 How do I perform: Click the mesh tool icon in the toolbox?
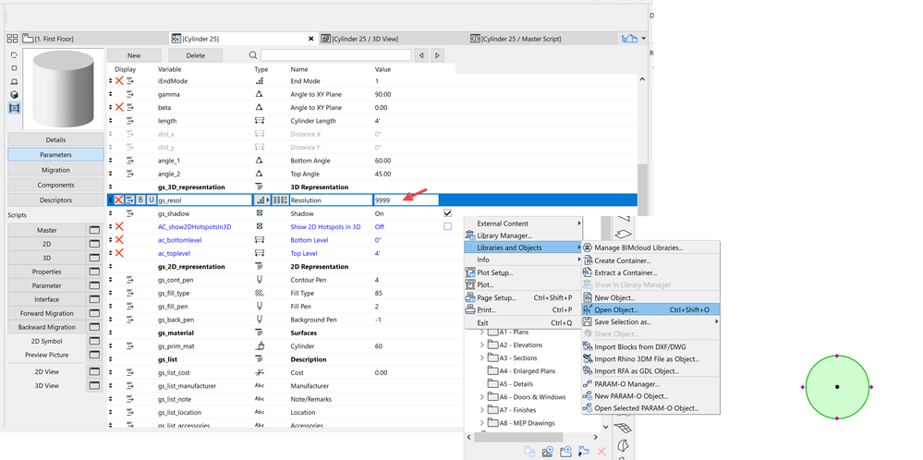point(623,428)
